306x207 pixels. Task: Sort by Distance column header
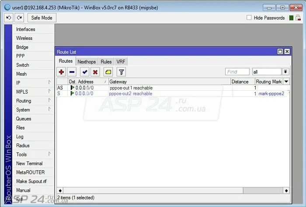pyautogui.click(x=243, y=81)
